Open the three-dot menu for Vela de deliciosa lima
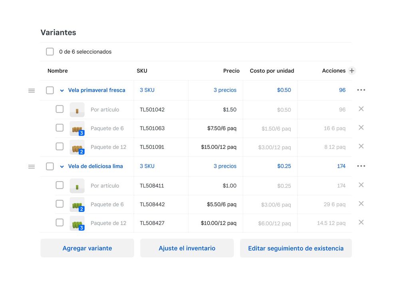The width and height of the screenshot is (399, 293). click(361, 166)
